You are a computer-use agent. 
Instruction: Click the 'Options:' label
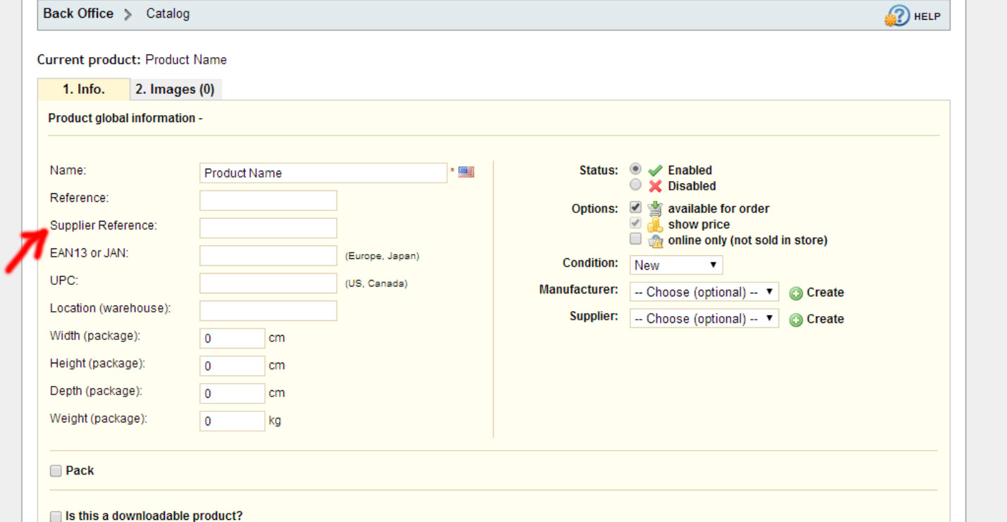[x=595, y=209]
